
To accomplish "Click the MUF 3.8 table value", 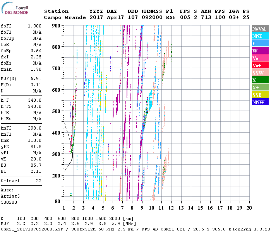I will tap(103, 224).
